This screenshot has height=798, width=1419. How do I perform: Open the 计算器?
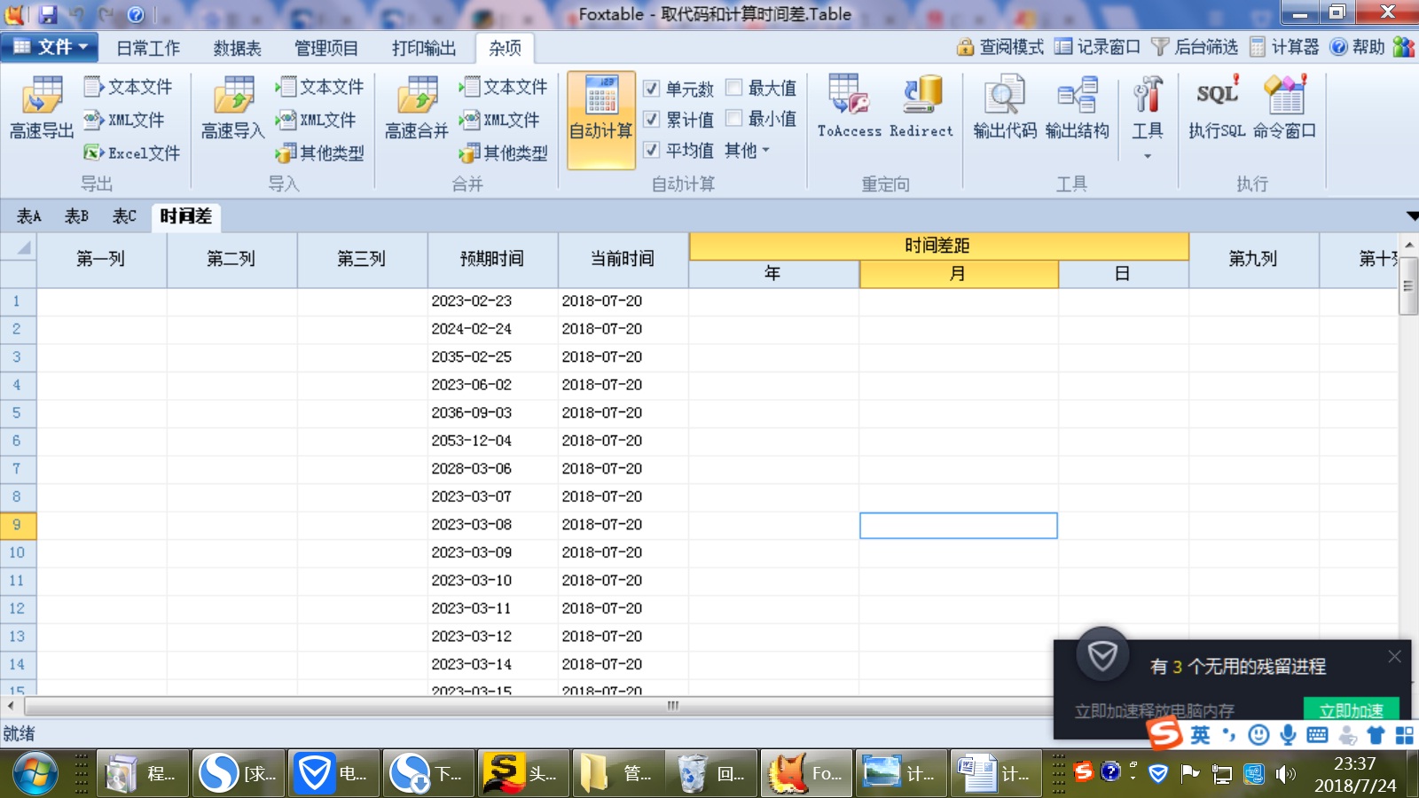pyautogui.click(x=1284, y=47)
